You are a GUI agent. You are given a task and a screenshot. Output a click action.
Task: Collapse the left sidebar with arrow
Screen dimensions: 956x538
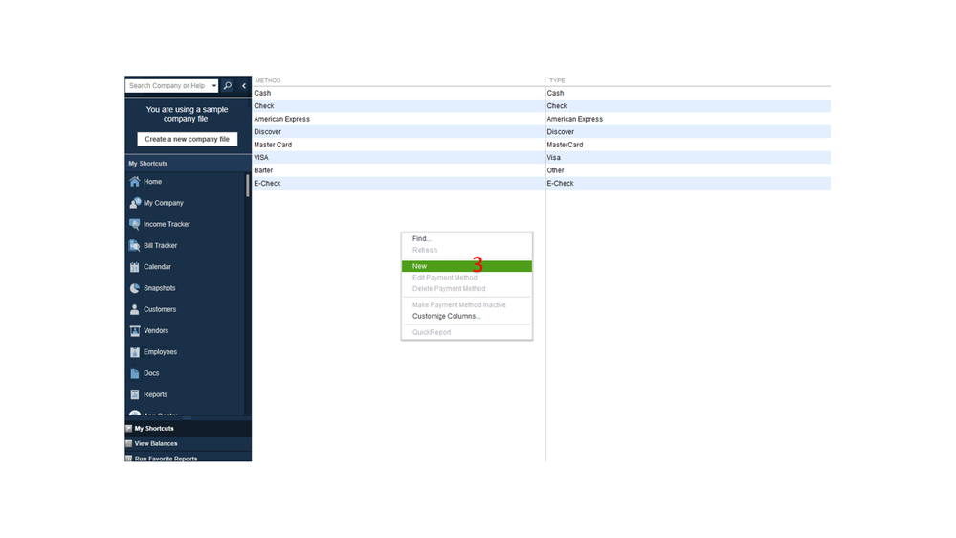click(244, 86)
